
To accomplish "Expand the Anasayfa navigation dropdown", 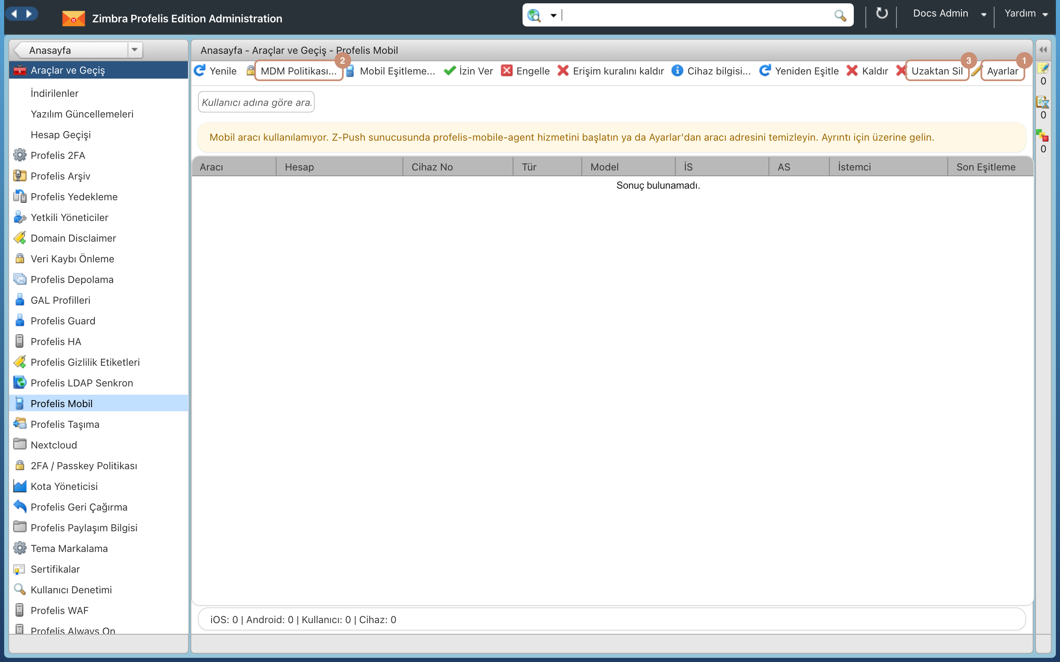I will (135, 50).
